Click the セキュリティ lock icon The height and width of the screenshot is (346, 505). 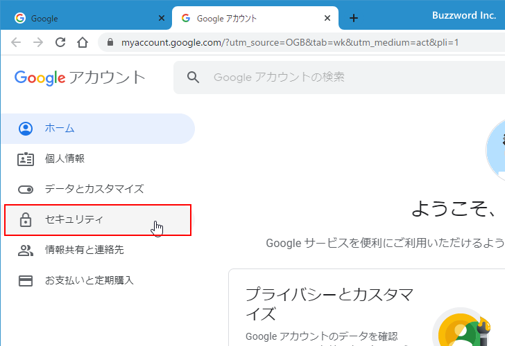click(x=26, y=220)
